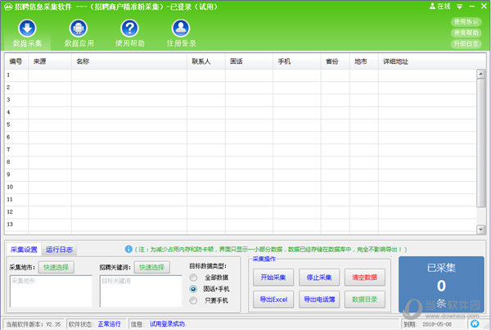This screenshot has width=491, height=330.
Task: Open 快速选择 for 采集城市
Action: coord(56,266)
